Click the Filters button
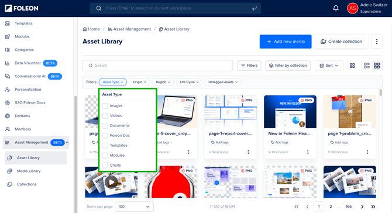 (249, 66)
